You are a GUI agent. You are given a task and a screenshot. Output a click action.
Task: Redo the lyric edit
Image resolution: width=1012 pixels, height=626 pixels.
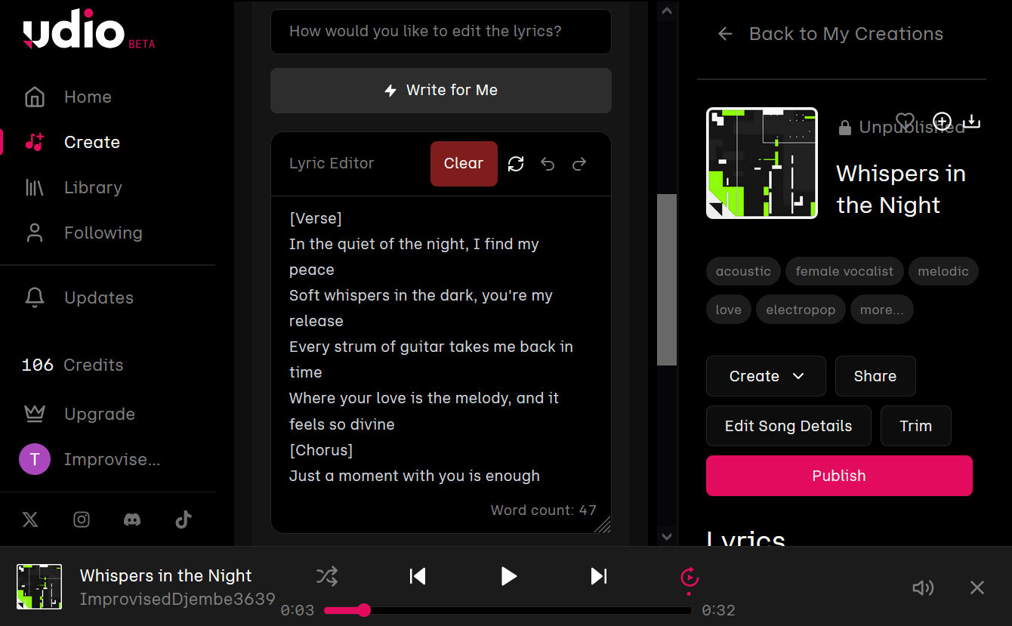tap(579, 164)
